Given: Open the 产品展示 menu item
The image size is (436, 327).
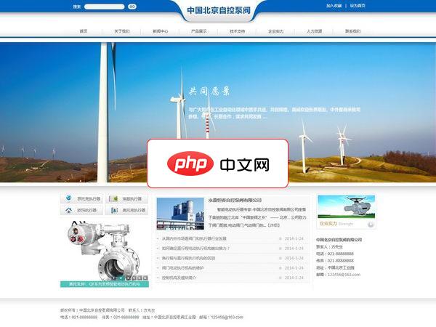Looking at the screenshot, I should (x=198, y=31).
